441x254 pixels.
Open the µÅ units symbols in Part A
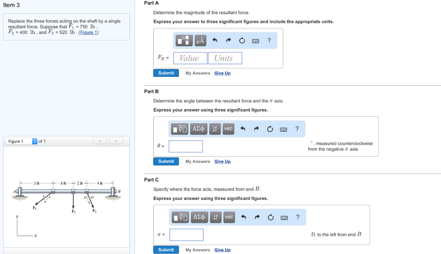pyautogui.click(x=200, y=40)
